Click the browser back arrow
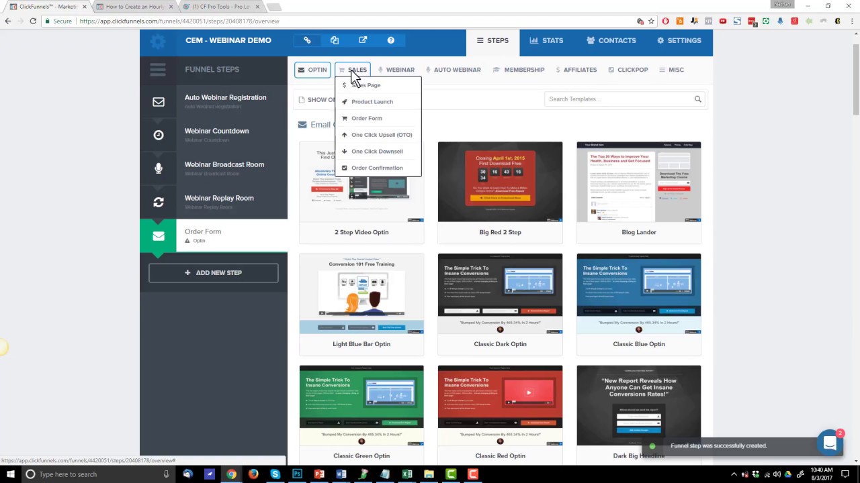The height and width of the screenshot is (483, 860). tap(8, 21)
